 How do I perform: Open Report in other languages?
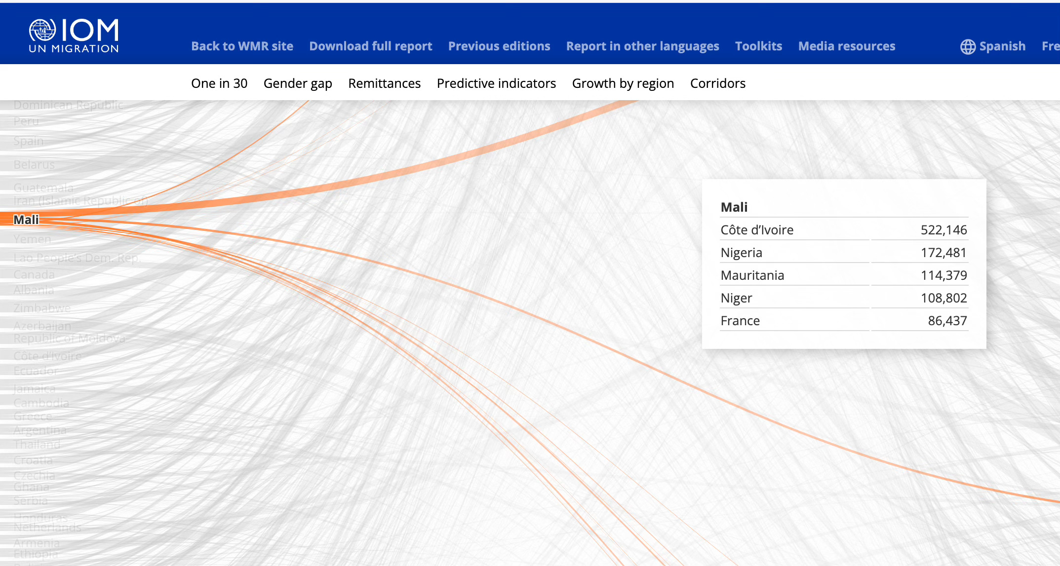click(x=642, y=46)
